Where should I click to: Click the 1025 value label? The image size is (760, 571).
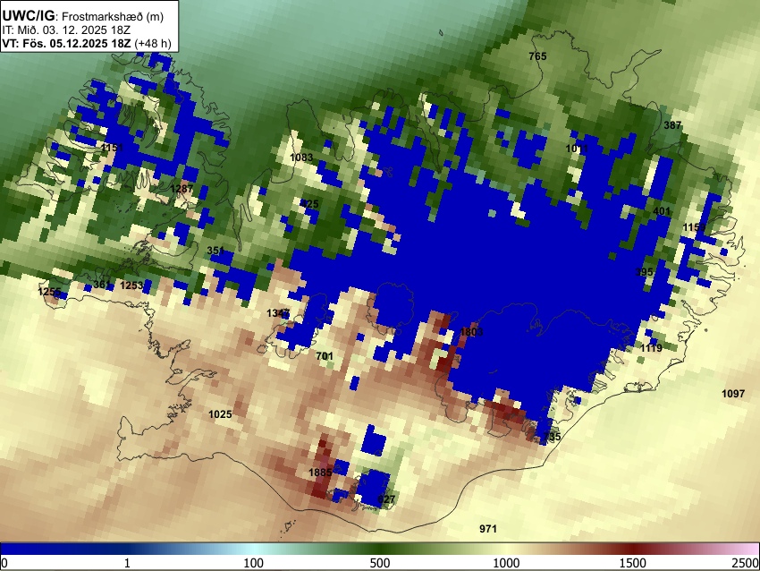(220, 414)
